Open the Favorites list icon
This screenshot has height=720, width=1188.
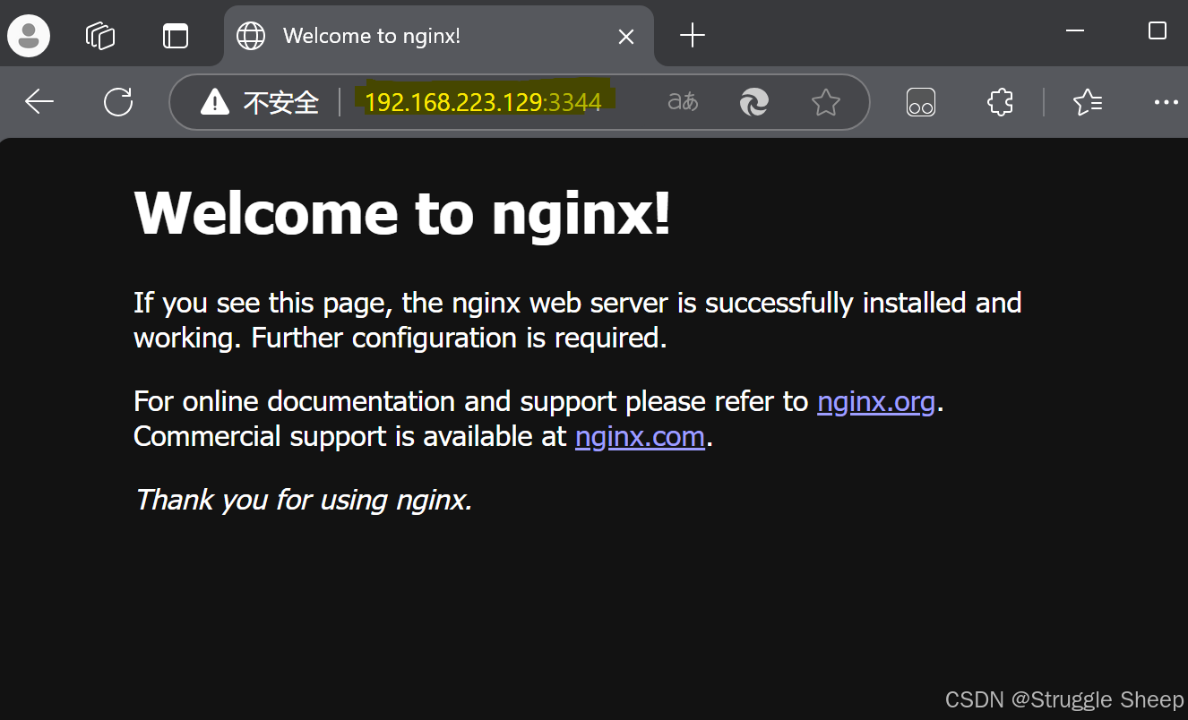(x=1088, y=102)
